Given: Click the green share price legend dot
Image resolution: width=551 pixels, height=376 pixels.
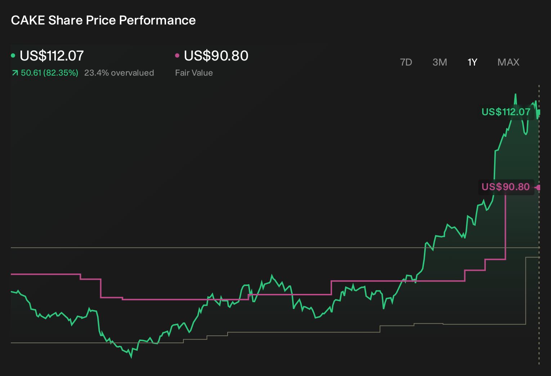Looking at the screenshot, I should pyautogui.click(x=13, y=55).
